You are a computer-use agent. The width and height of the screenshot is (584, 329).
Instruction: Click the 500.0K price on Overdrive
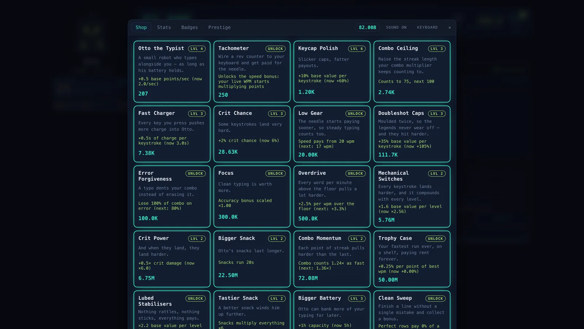(x=308, y=219)
